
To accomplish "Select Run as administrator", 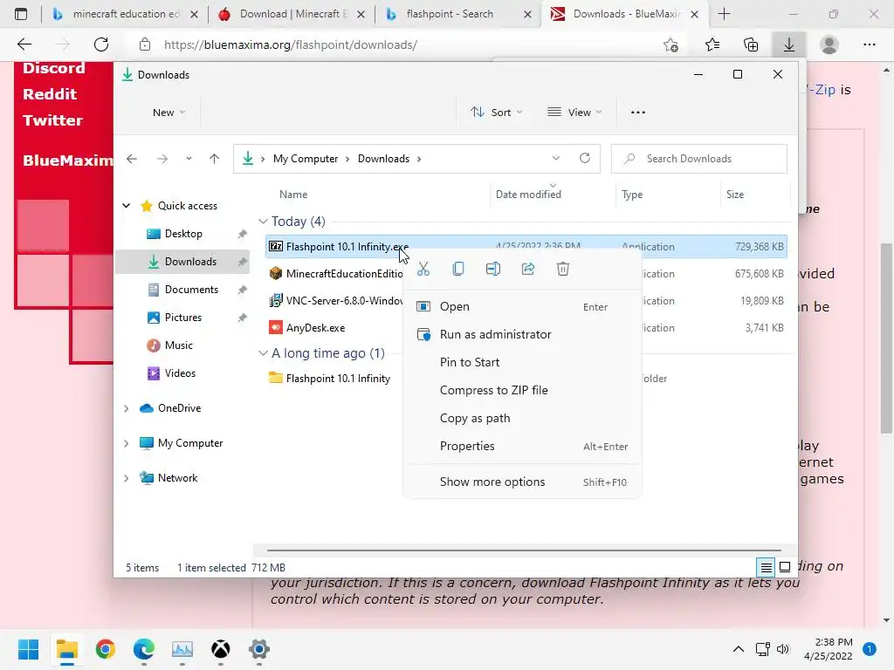I will (x=522, y=334).
